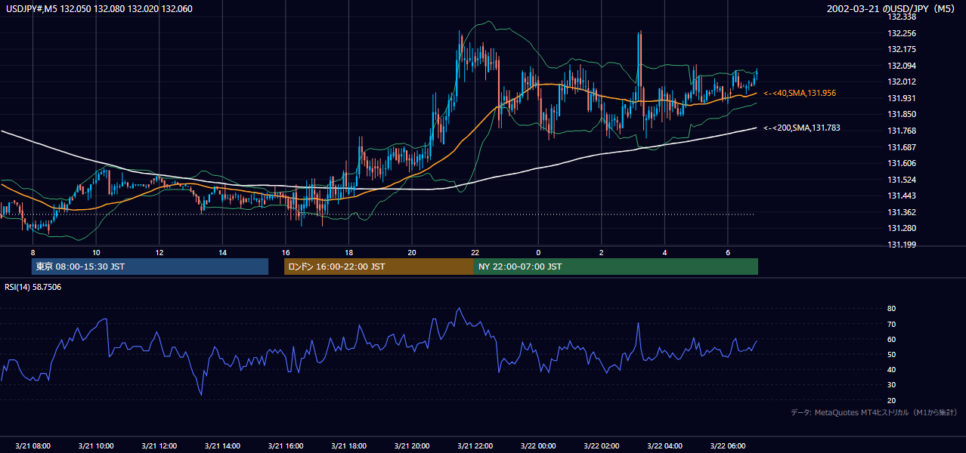
Task: Click hour tick 22 on the price chart axis
Action: [475, 252]
